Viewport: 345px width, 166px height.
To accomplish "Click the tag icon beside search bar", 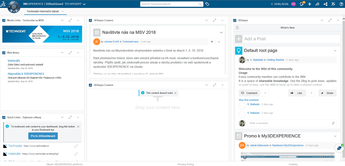I will point(207,4).
